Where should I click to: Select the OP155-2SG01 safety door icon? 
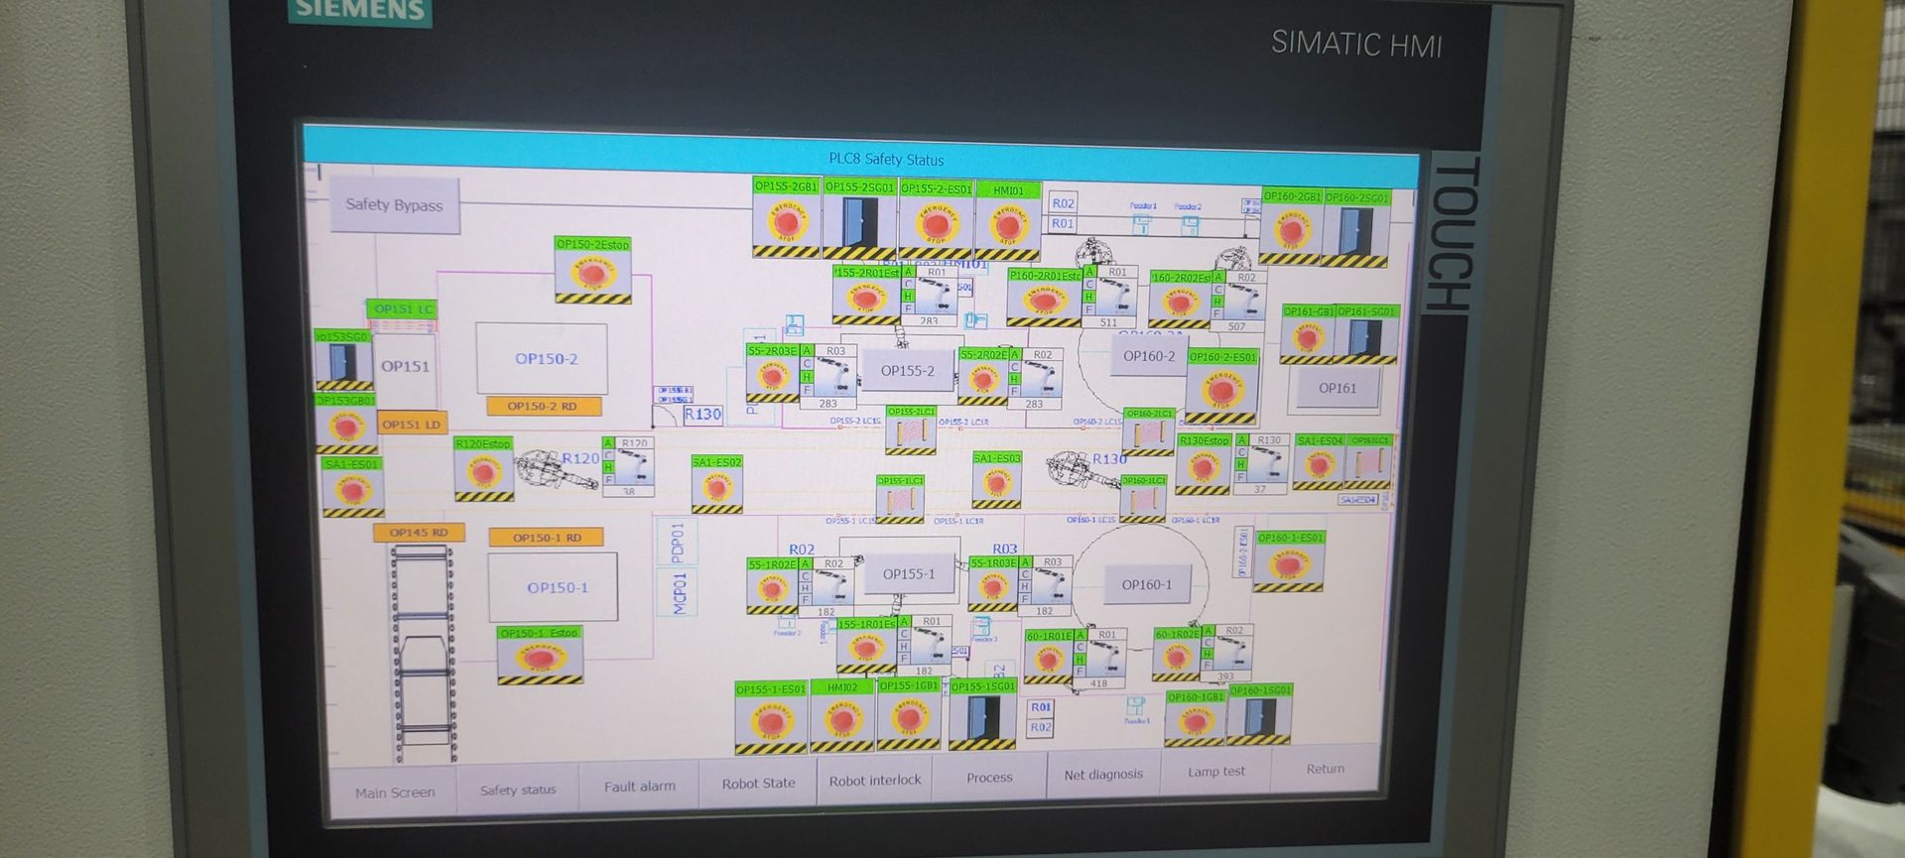click(859, 226)
